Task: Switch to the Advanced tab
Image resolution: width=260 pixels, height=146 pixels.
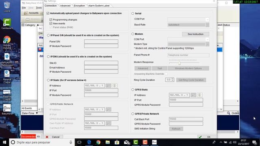Action: pos(65,6)
